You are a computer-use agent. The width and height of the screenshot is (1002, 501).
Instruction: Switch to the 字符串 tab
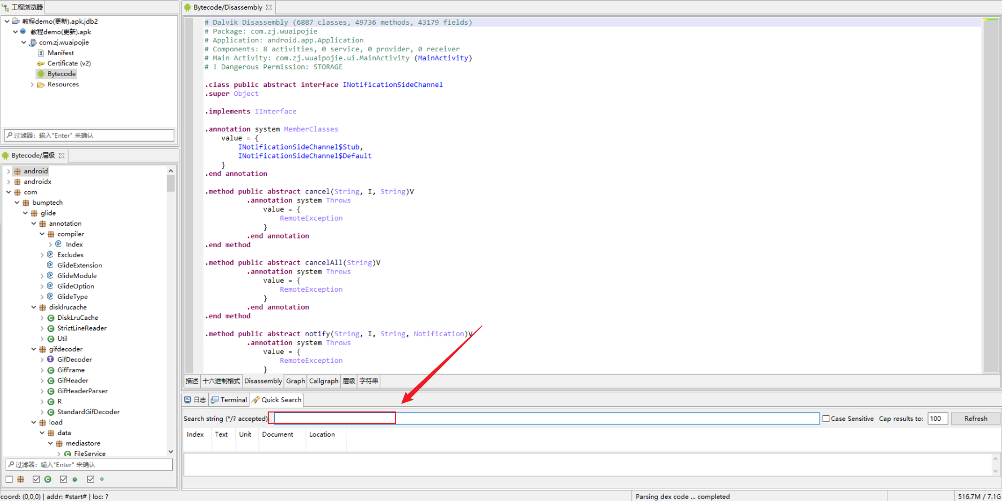pos(368,381)
